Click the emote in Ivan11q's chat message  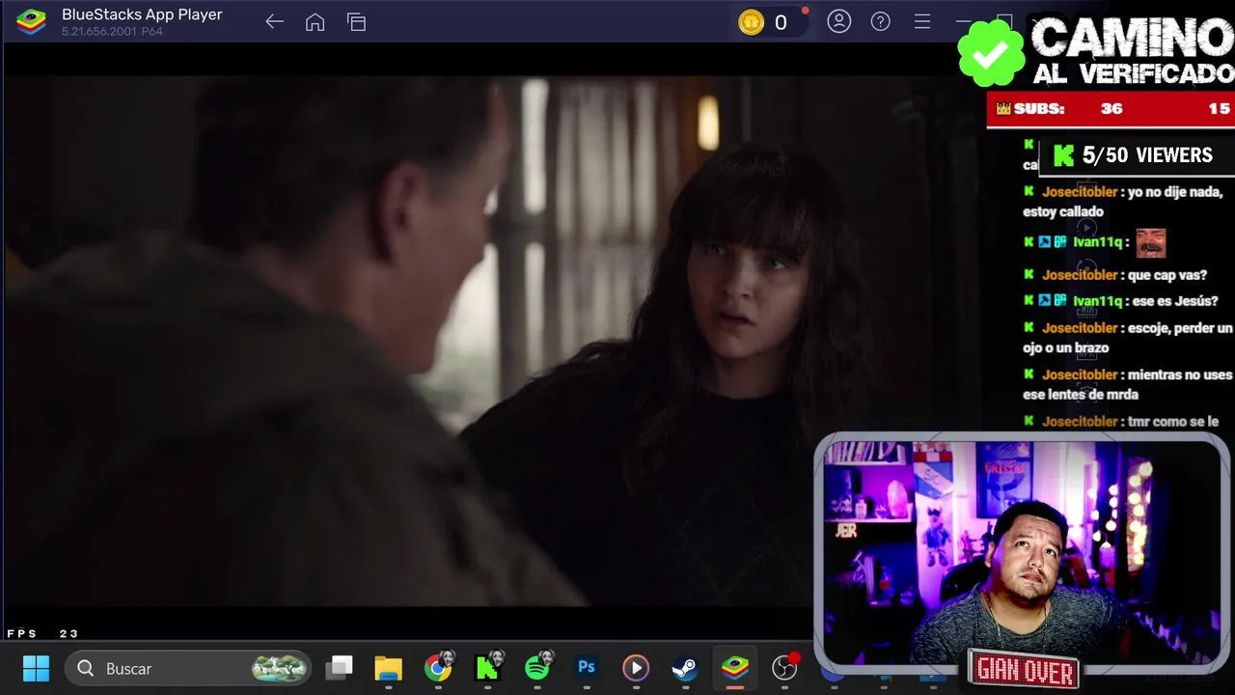click(1150, 242)
